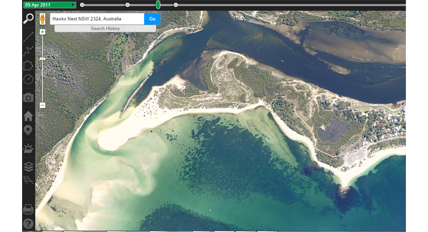Select the polyline path tool
The height and width of the screenshot is (232, 428).
tap(28, 51)
